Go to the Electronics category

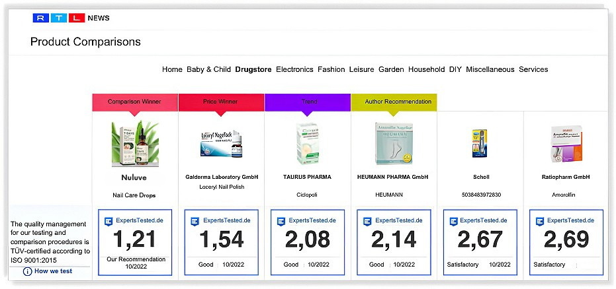coord(294,69)
